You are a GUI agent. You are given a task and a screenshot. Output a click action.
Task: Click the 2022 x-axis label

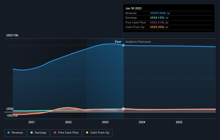[x=68, y=122]
